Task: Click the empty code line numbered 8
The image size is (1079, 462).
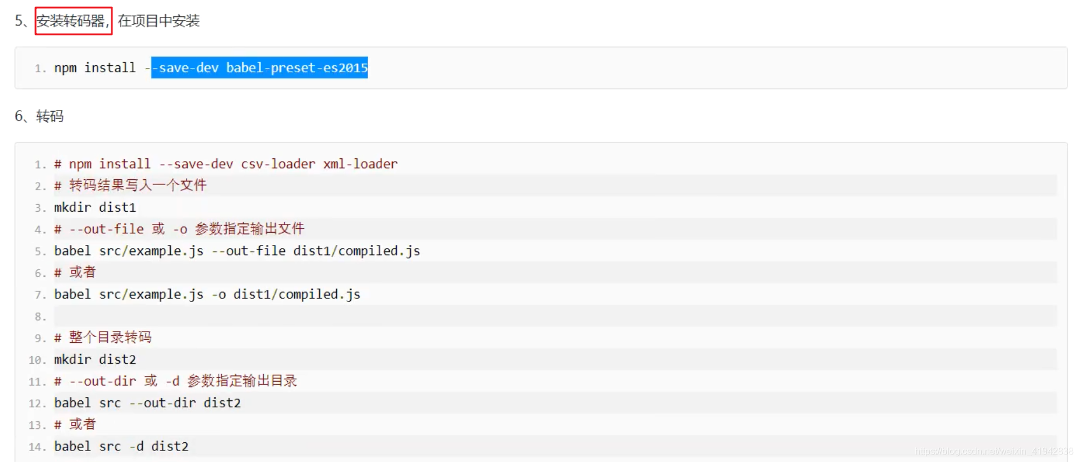Action: point(555,316)
